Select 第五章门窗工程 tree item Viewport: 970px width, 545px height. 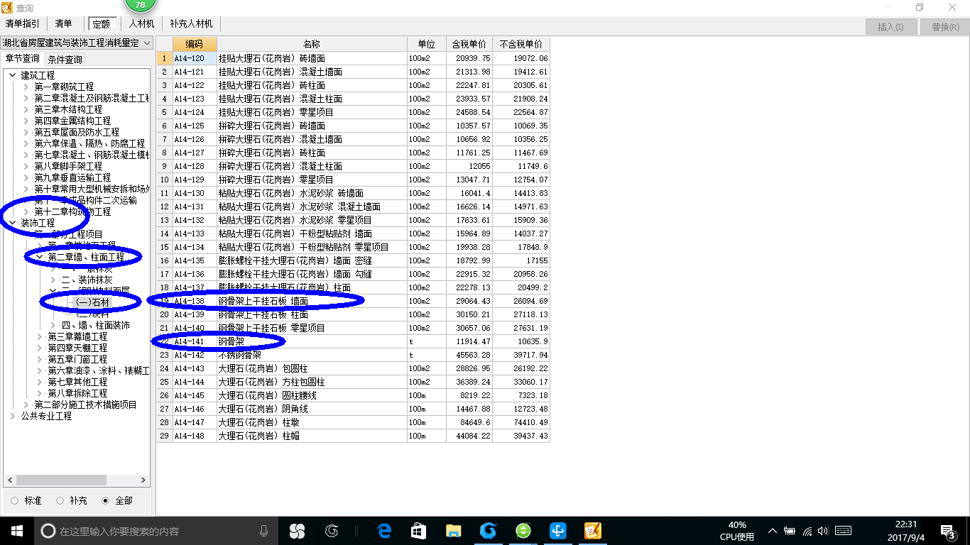click(x=77, y=359)
